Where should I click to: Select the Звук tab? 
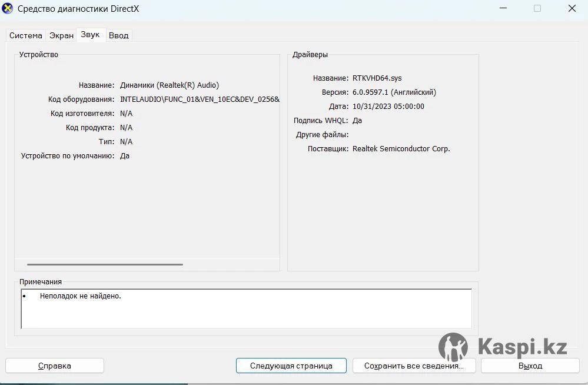[x=90, y=35]
